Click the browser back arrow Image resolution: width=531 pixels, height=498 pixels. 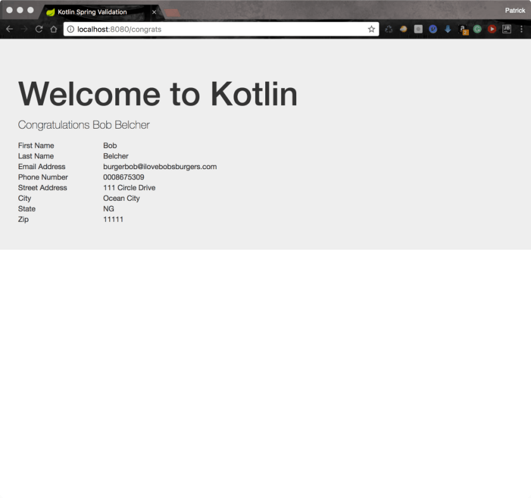click(9, 29)
